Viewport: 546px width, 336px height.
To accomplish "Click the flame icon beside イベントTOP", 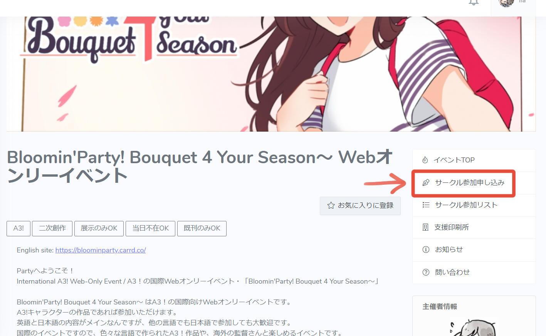I will tap(425, 160).
